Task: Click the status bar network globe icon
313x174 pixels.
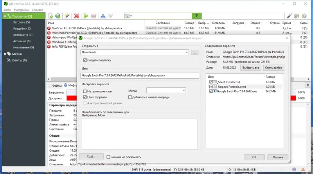Action: (294, 169)
